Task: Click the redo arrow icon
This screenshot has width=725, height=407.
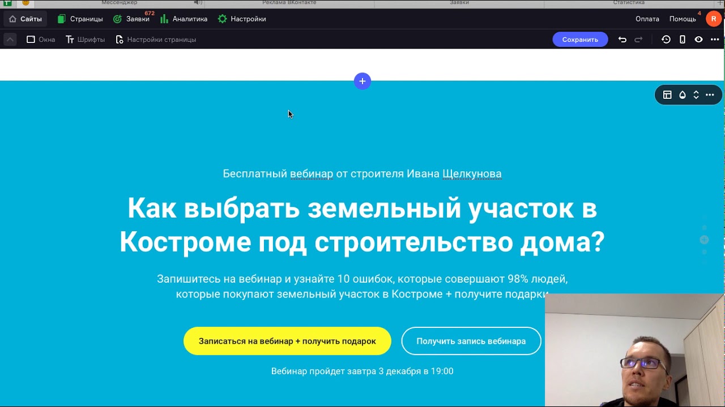Action: point(638,40)
